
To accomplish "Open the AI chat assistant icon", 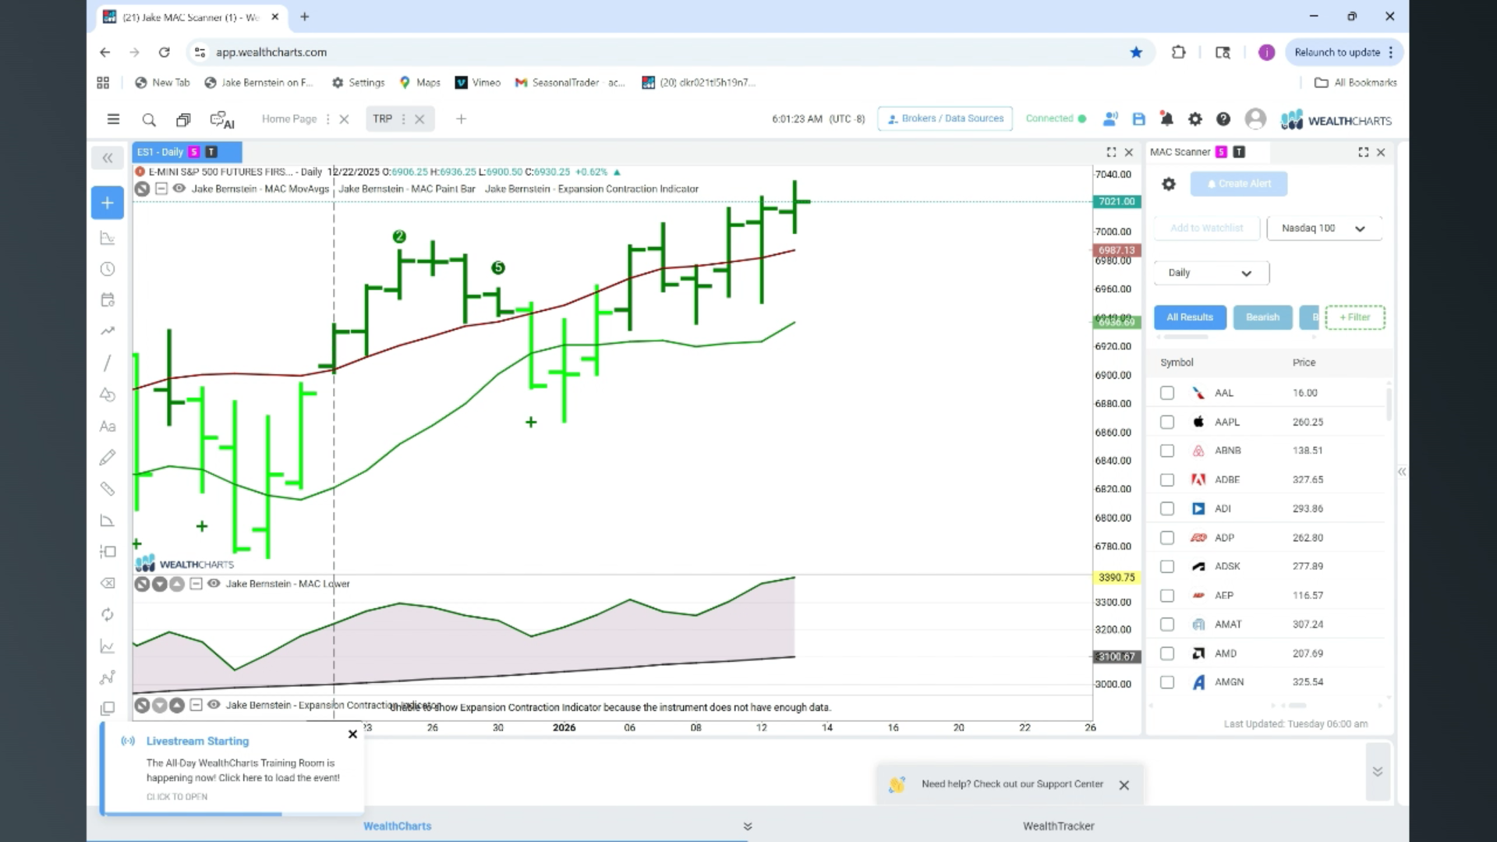I will click(x=222, y=120).
